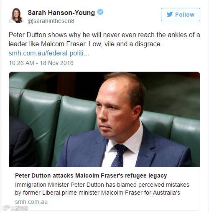The height and width of the screenshot is (213, 209).
Task: Click the man's blue dotted tie in photo
Action: pyautogui.click(x=119, y=155)
